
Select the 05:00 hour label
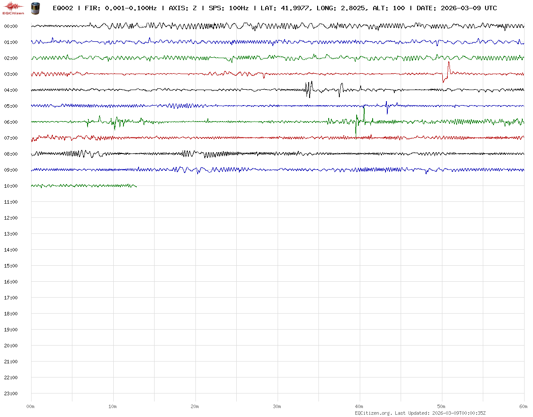point(11,106)
